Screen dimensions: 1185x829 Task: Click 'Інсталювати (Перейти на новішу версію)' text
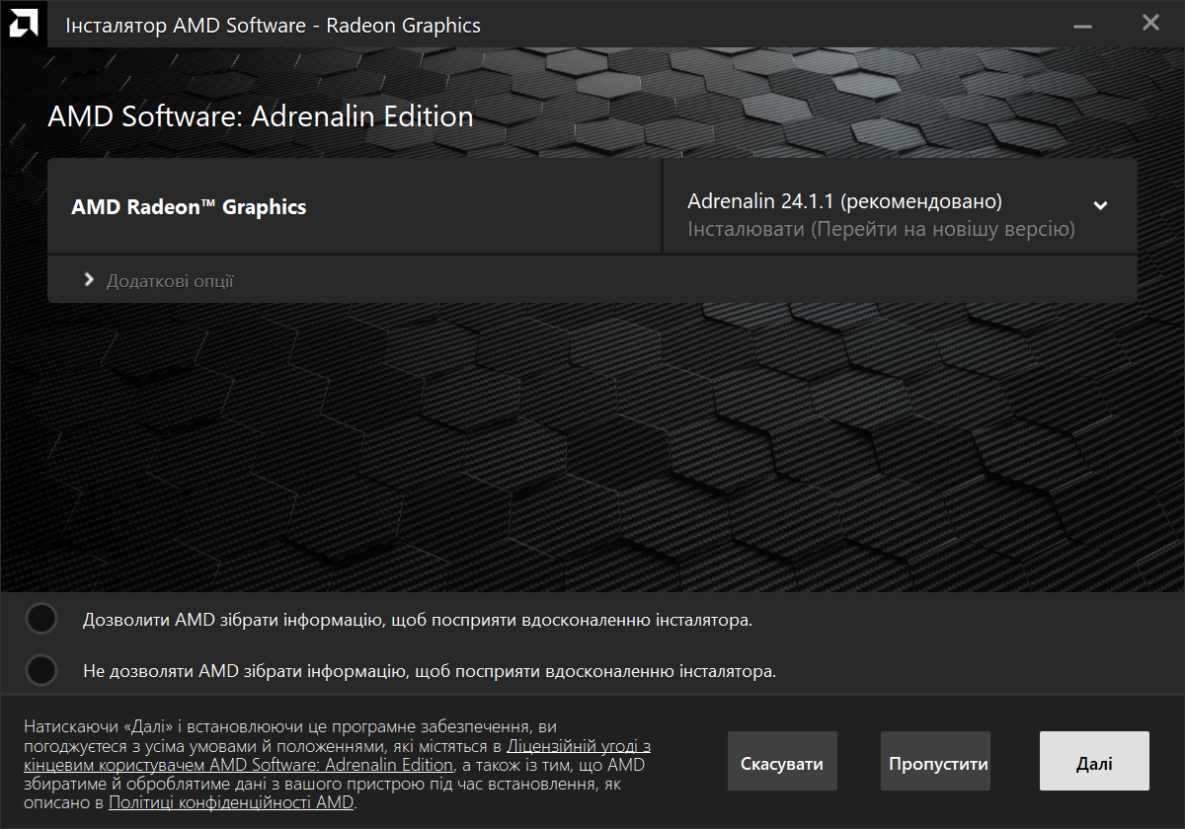(x=881, y=230)
